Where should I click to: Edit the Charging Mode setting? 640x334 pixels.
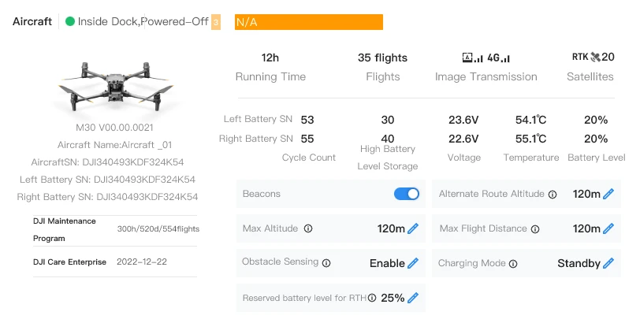point(608,263)
